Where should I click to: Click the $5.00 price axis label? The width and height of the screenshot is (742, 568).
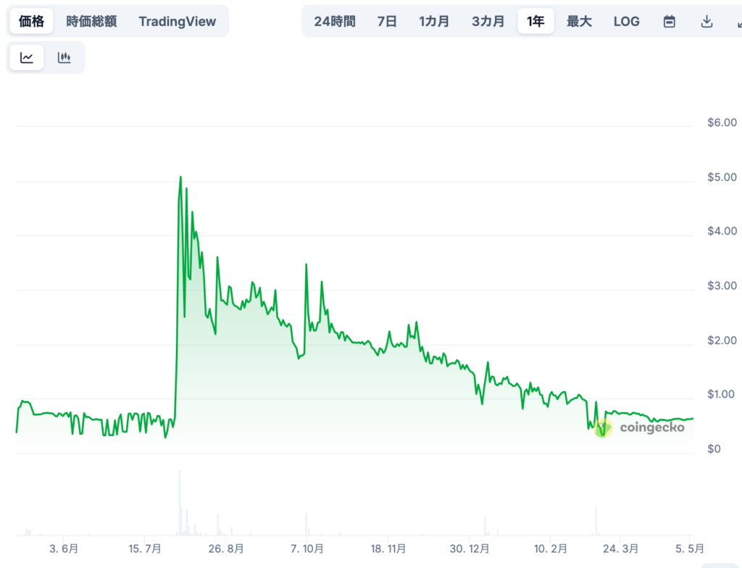(x=722, y=177)
